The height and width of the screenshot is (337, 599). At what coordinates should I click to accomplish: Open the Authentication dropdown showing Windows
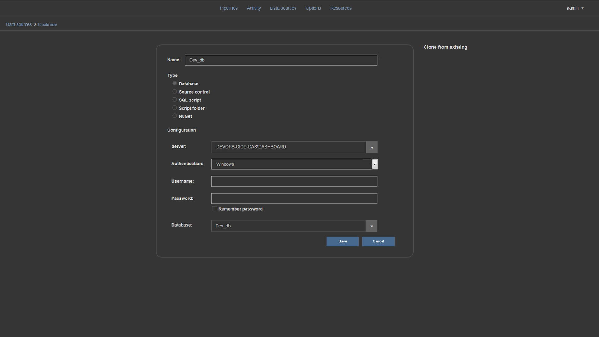294,164
